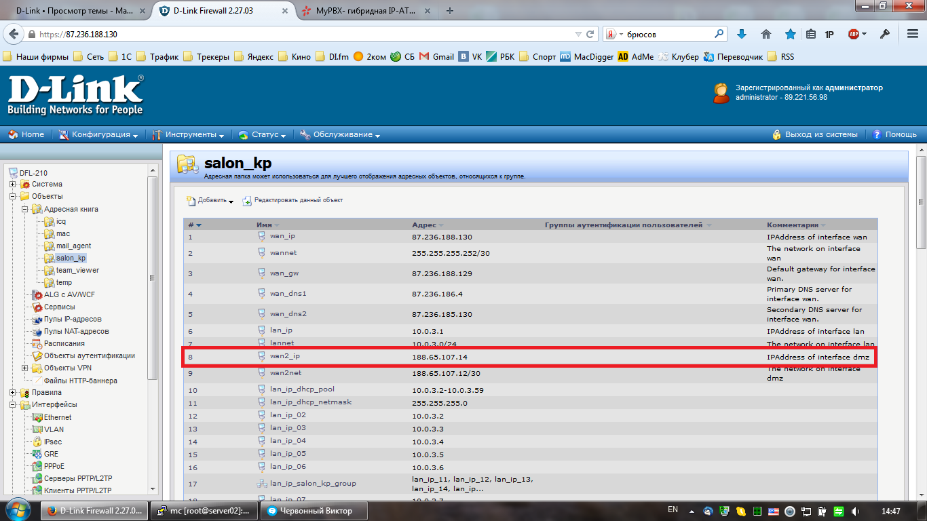The image size is (927, 521).
Task: Click EN language indicator in tray
Action: (673, 509)
